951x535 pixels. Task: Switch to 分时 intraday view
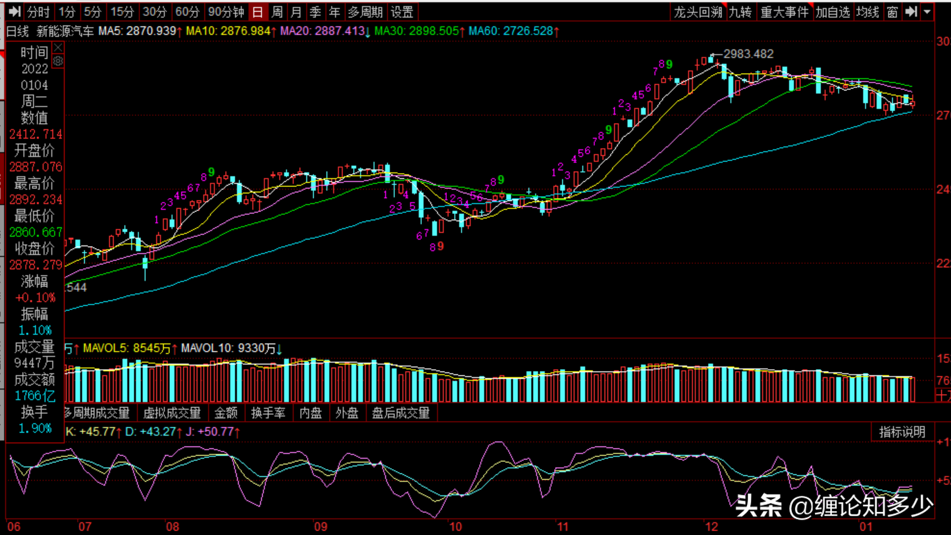38,12
